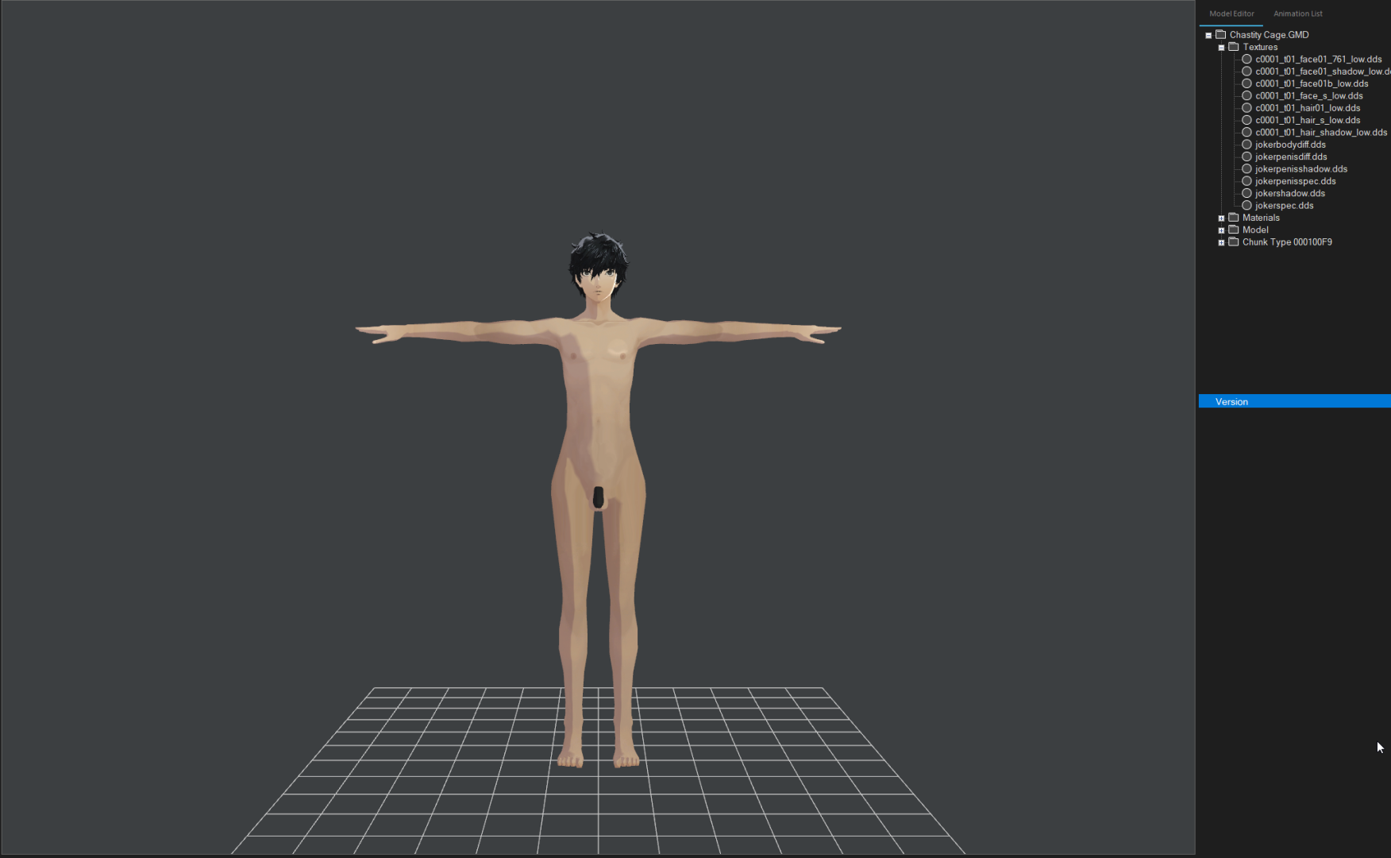Screen dimensions: 1391x858
Task: Click circle icon beside c0001_t01_face01_shadow_low
Action: [1247, 71]
